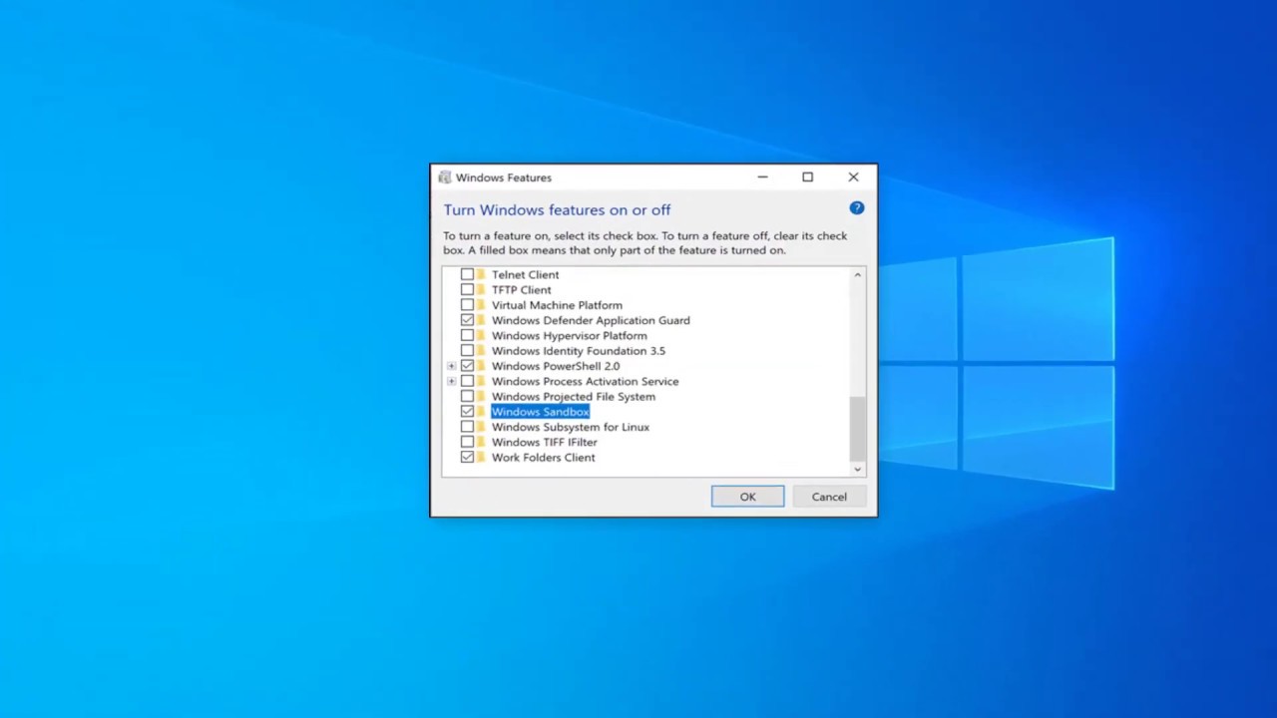1277x718 pixels.
Task: Maximize the Windows Features dialog
Action: [808, 178]
